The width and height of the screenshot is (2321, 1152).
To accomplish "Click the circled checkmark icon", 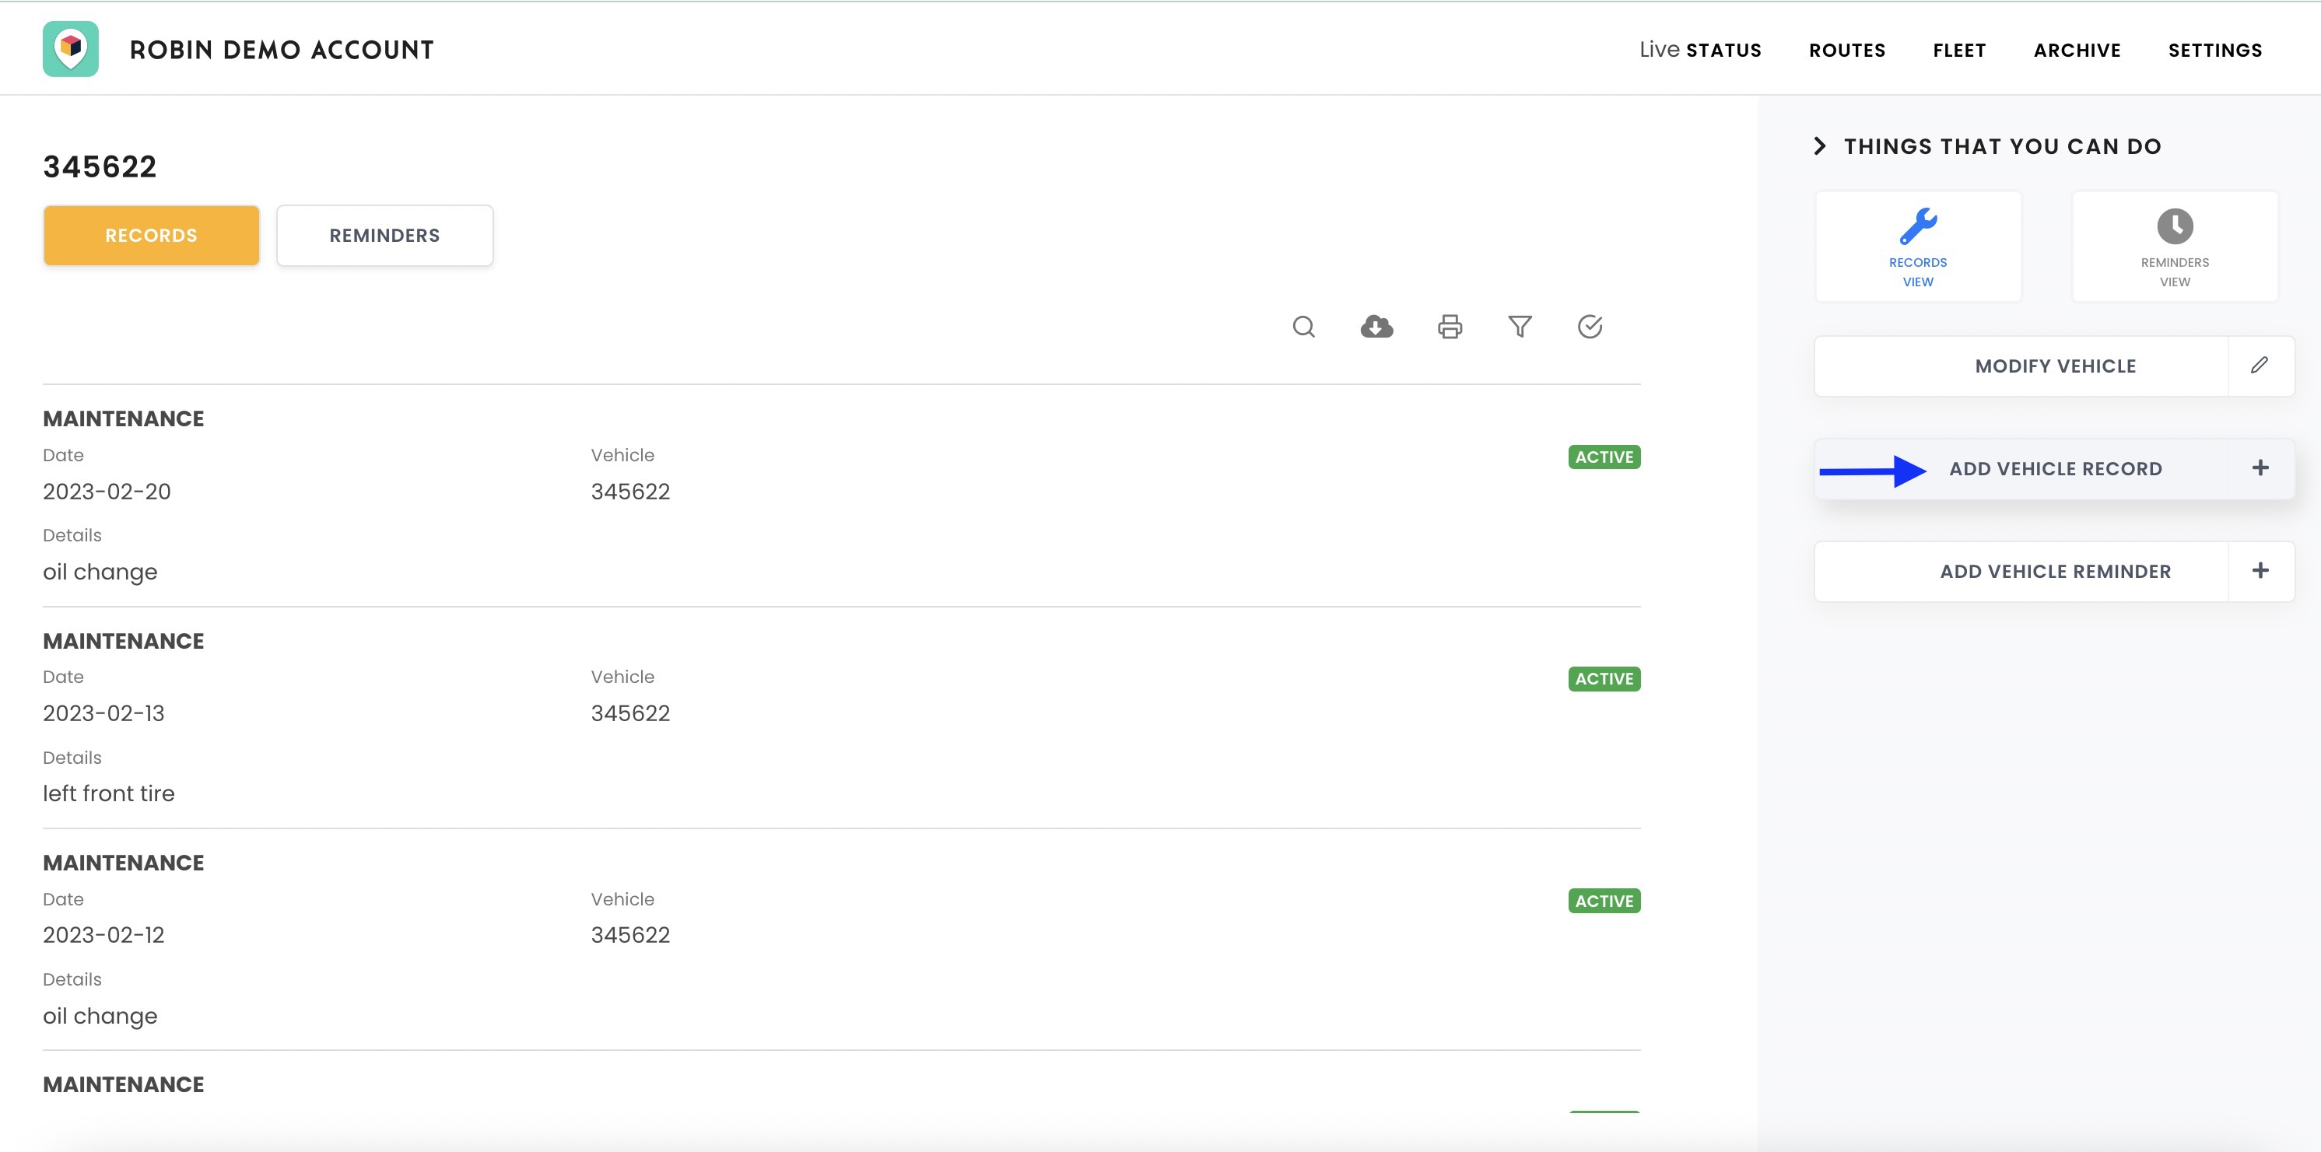I will 1590,326.
